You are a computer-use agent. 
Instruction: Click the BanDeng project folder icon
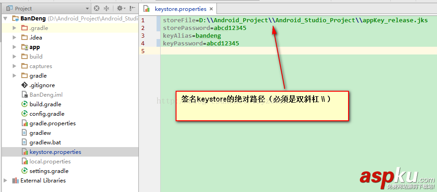(x=15, y=19)
